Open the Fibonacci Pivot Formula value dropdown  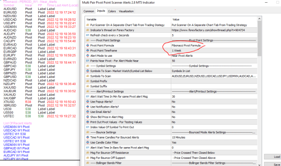coord(214,45)
